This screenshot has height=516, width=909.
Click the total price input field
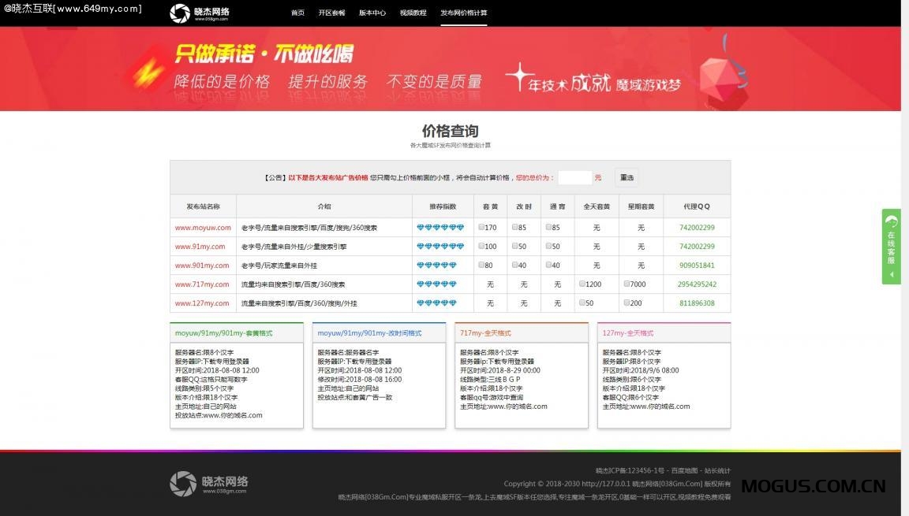pos(575,177)
